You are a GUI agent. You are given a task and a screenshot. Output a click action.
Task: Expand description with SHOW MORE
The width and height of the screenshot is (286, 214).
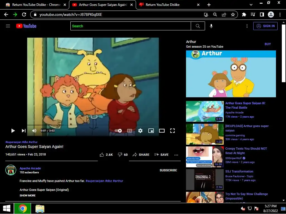28,195
